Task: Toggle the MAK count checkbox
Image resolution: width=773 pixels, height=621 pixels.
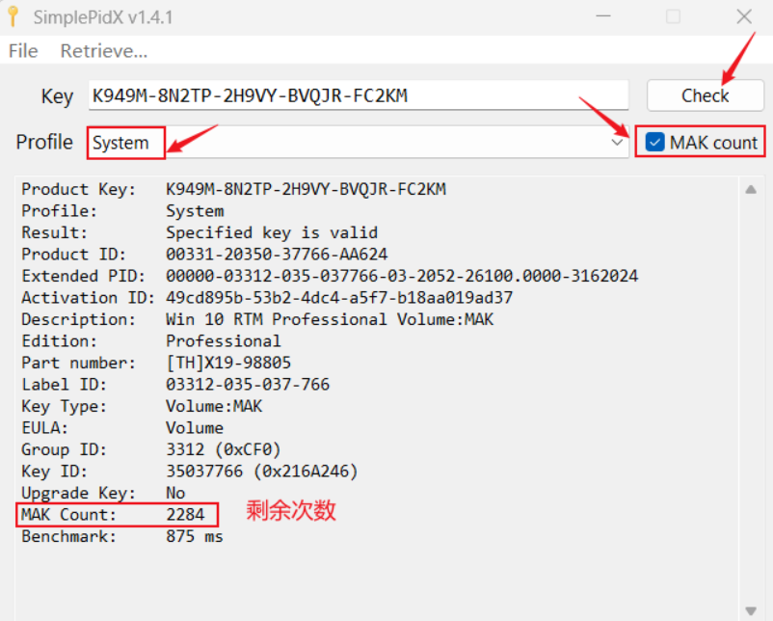Action: coord(655,143)
